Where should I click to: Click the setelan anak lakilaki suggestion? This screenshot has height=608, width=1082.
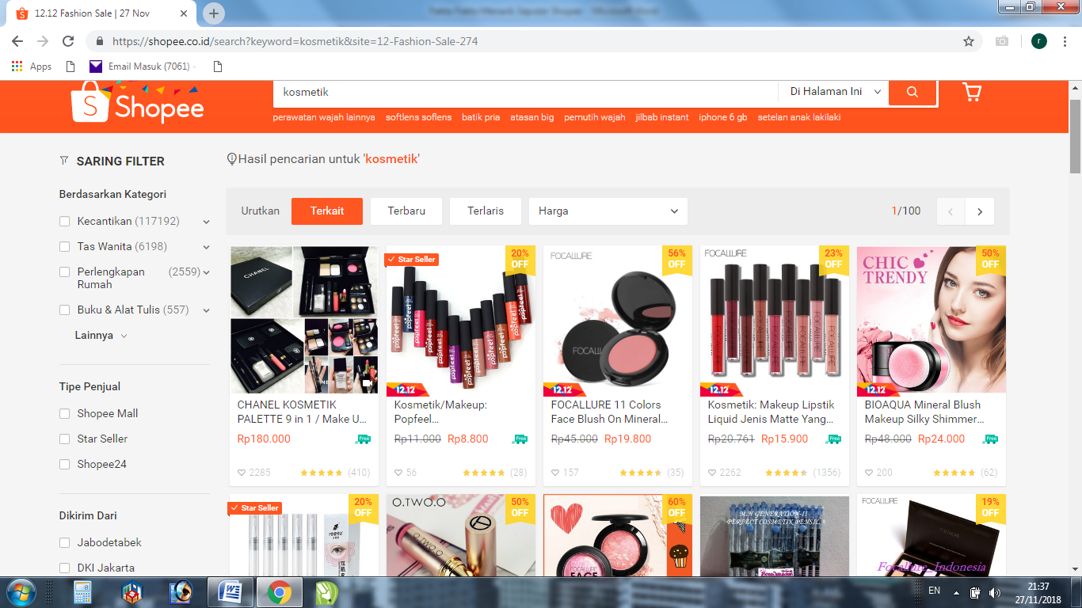click(x=799, y=117)
